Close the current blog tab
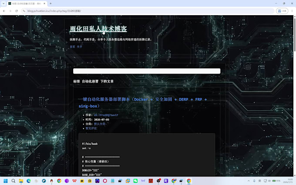 point(44,3)
